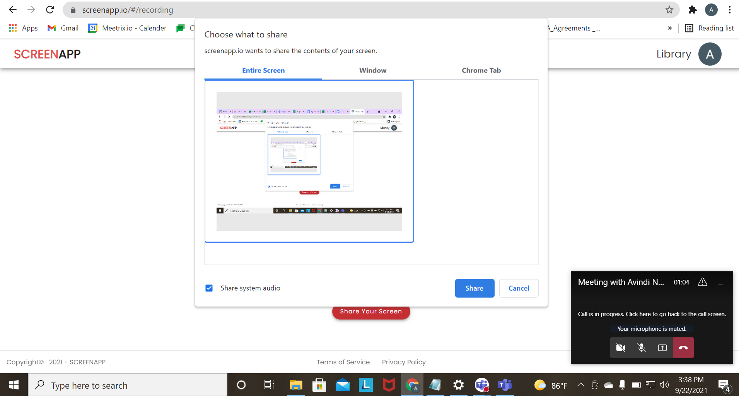Reload the ScreenApp page
Screen dimensions: 739x396
coord(50,10)
